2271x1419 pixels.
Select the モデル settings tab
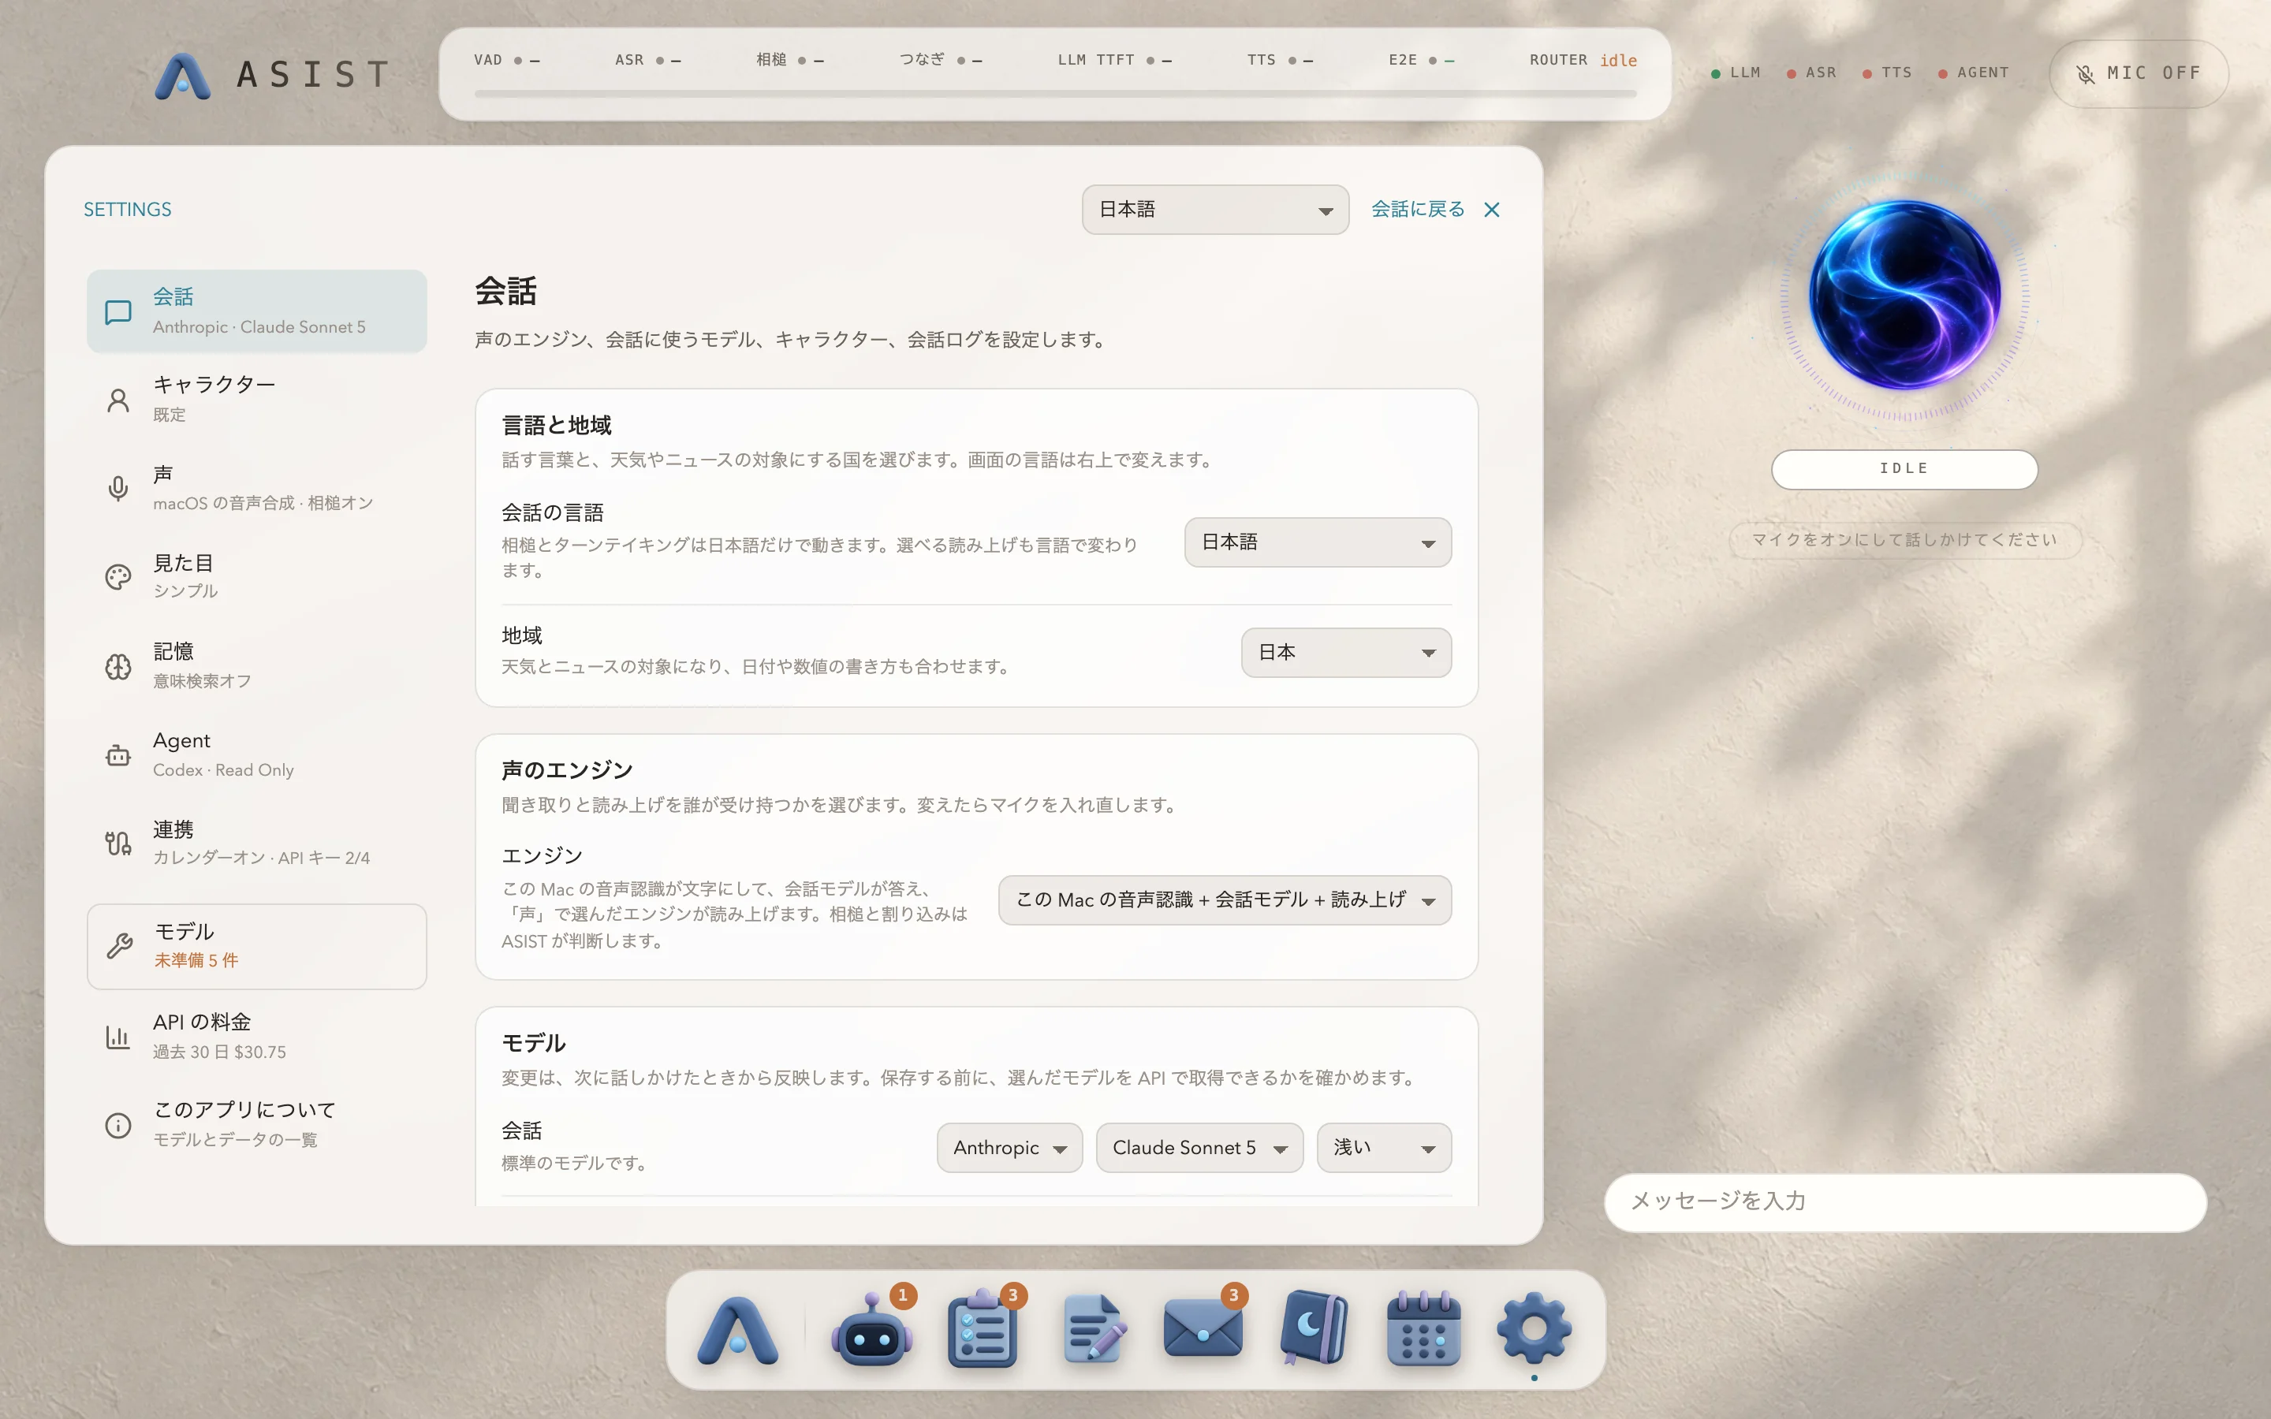[257, 946]
